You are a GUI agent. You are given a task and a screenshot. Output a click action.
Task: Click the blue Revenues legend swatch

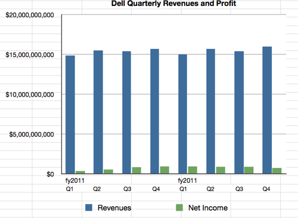(x=89, y=207)
